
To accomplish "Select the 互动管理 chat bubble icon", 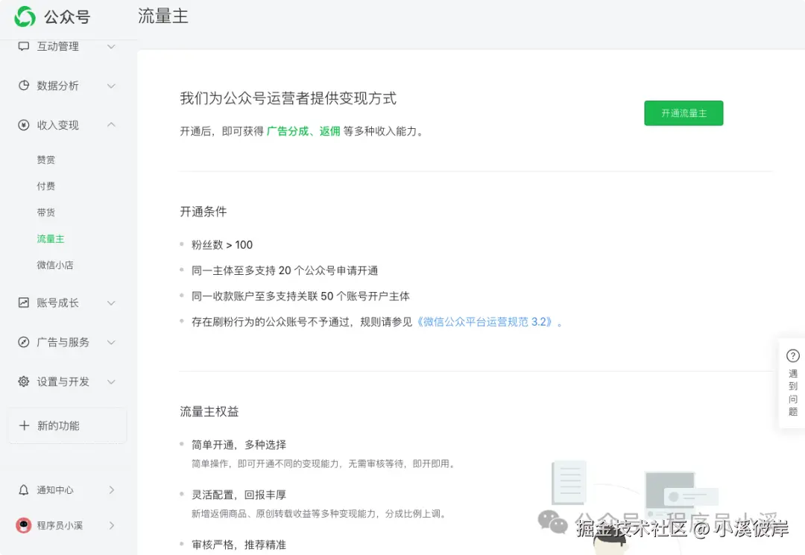I will click(x=22, y=46).
